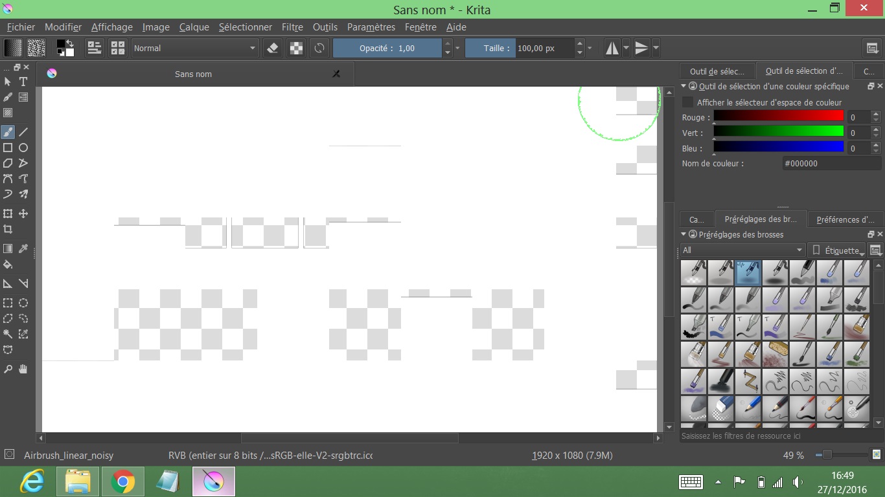Select the Pan hand tool
Image resolution: width=885 pixels, height=497 pixels.
(x=23, y=369)
